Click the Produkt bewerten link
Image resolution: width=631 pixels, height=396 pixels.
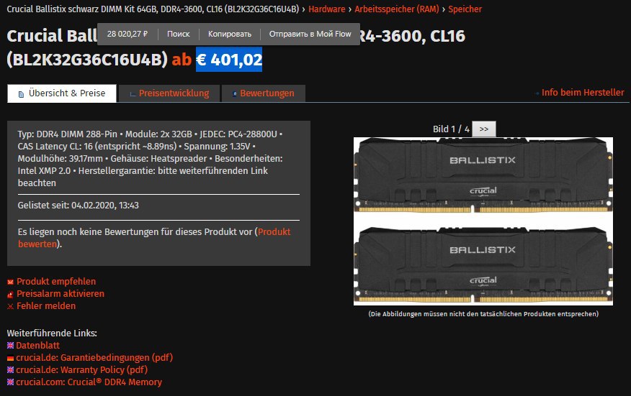pos(154,238)
